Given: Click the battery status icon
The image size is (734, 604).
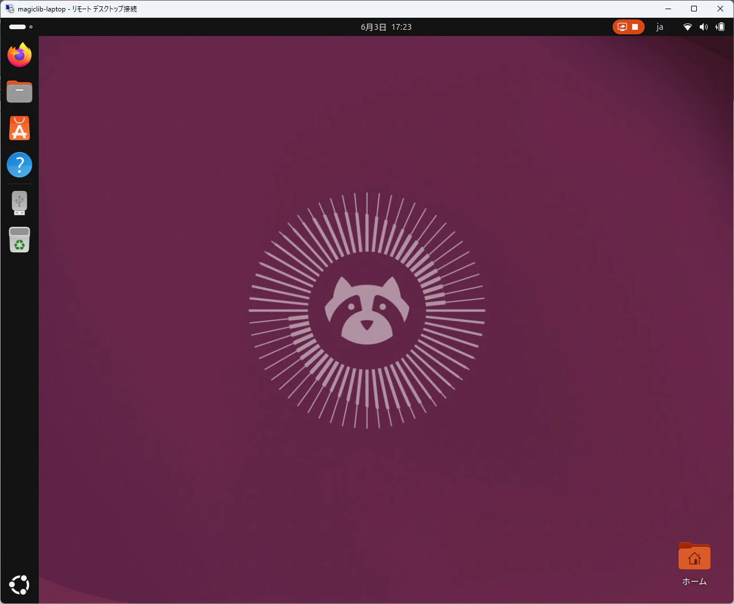Looking at the screenshot, I should pyautogui.click(x=720, y=27).
